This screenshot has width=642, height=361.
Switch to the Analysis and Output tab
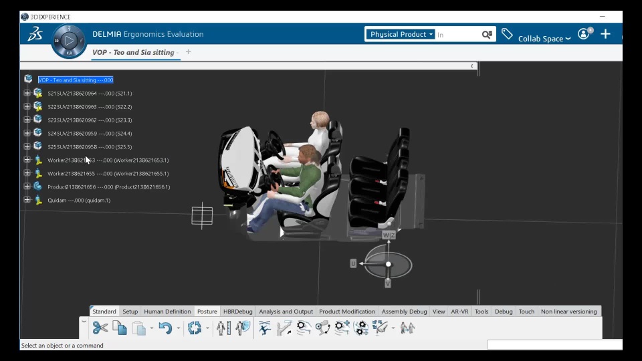click(286, 312)
